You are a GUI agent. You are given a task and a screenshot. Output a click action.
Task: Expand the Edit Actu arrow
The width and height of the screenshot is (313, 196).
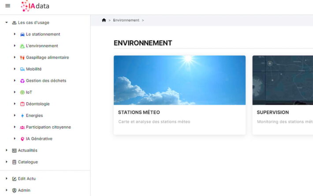coord(7,178)
